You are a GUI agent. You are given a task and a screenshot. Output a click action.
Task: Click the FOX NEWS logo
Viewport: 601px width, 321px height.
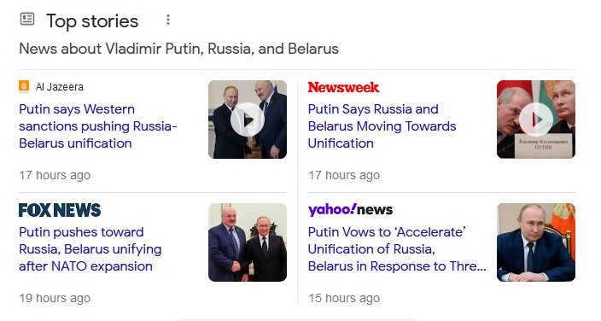[x=60, y=210]
